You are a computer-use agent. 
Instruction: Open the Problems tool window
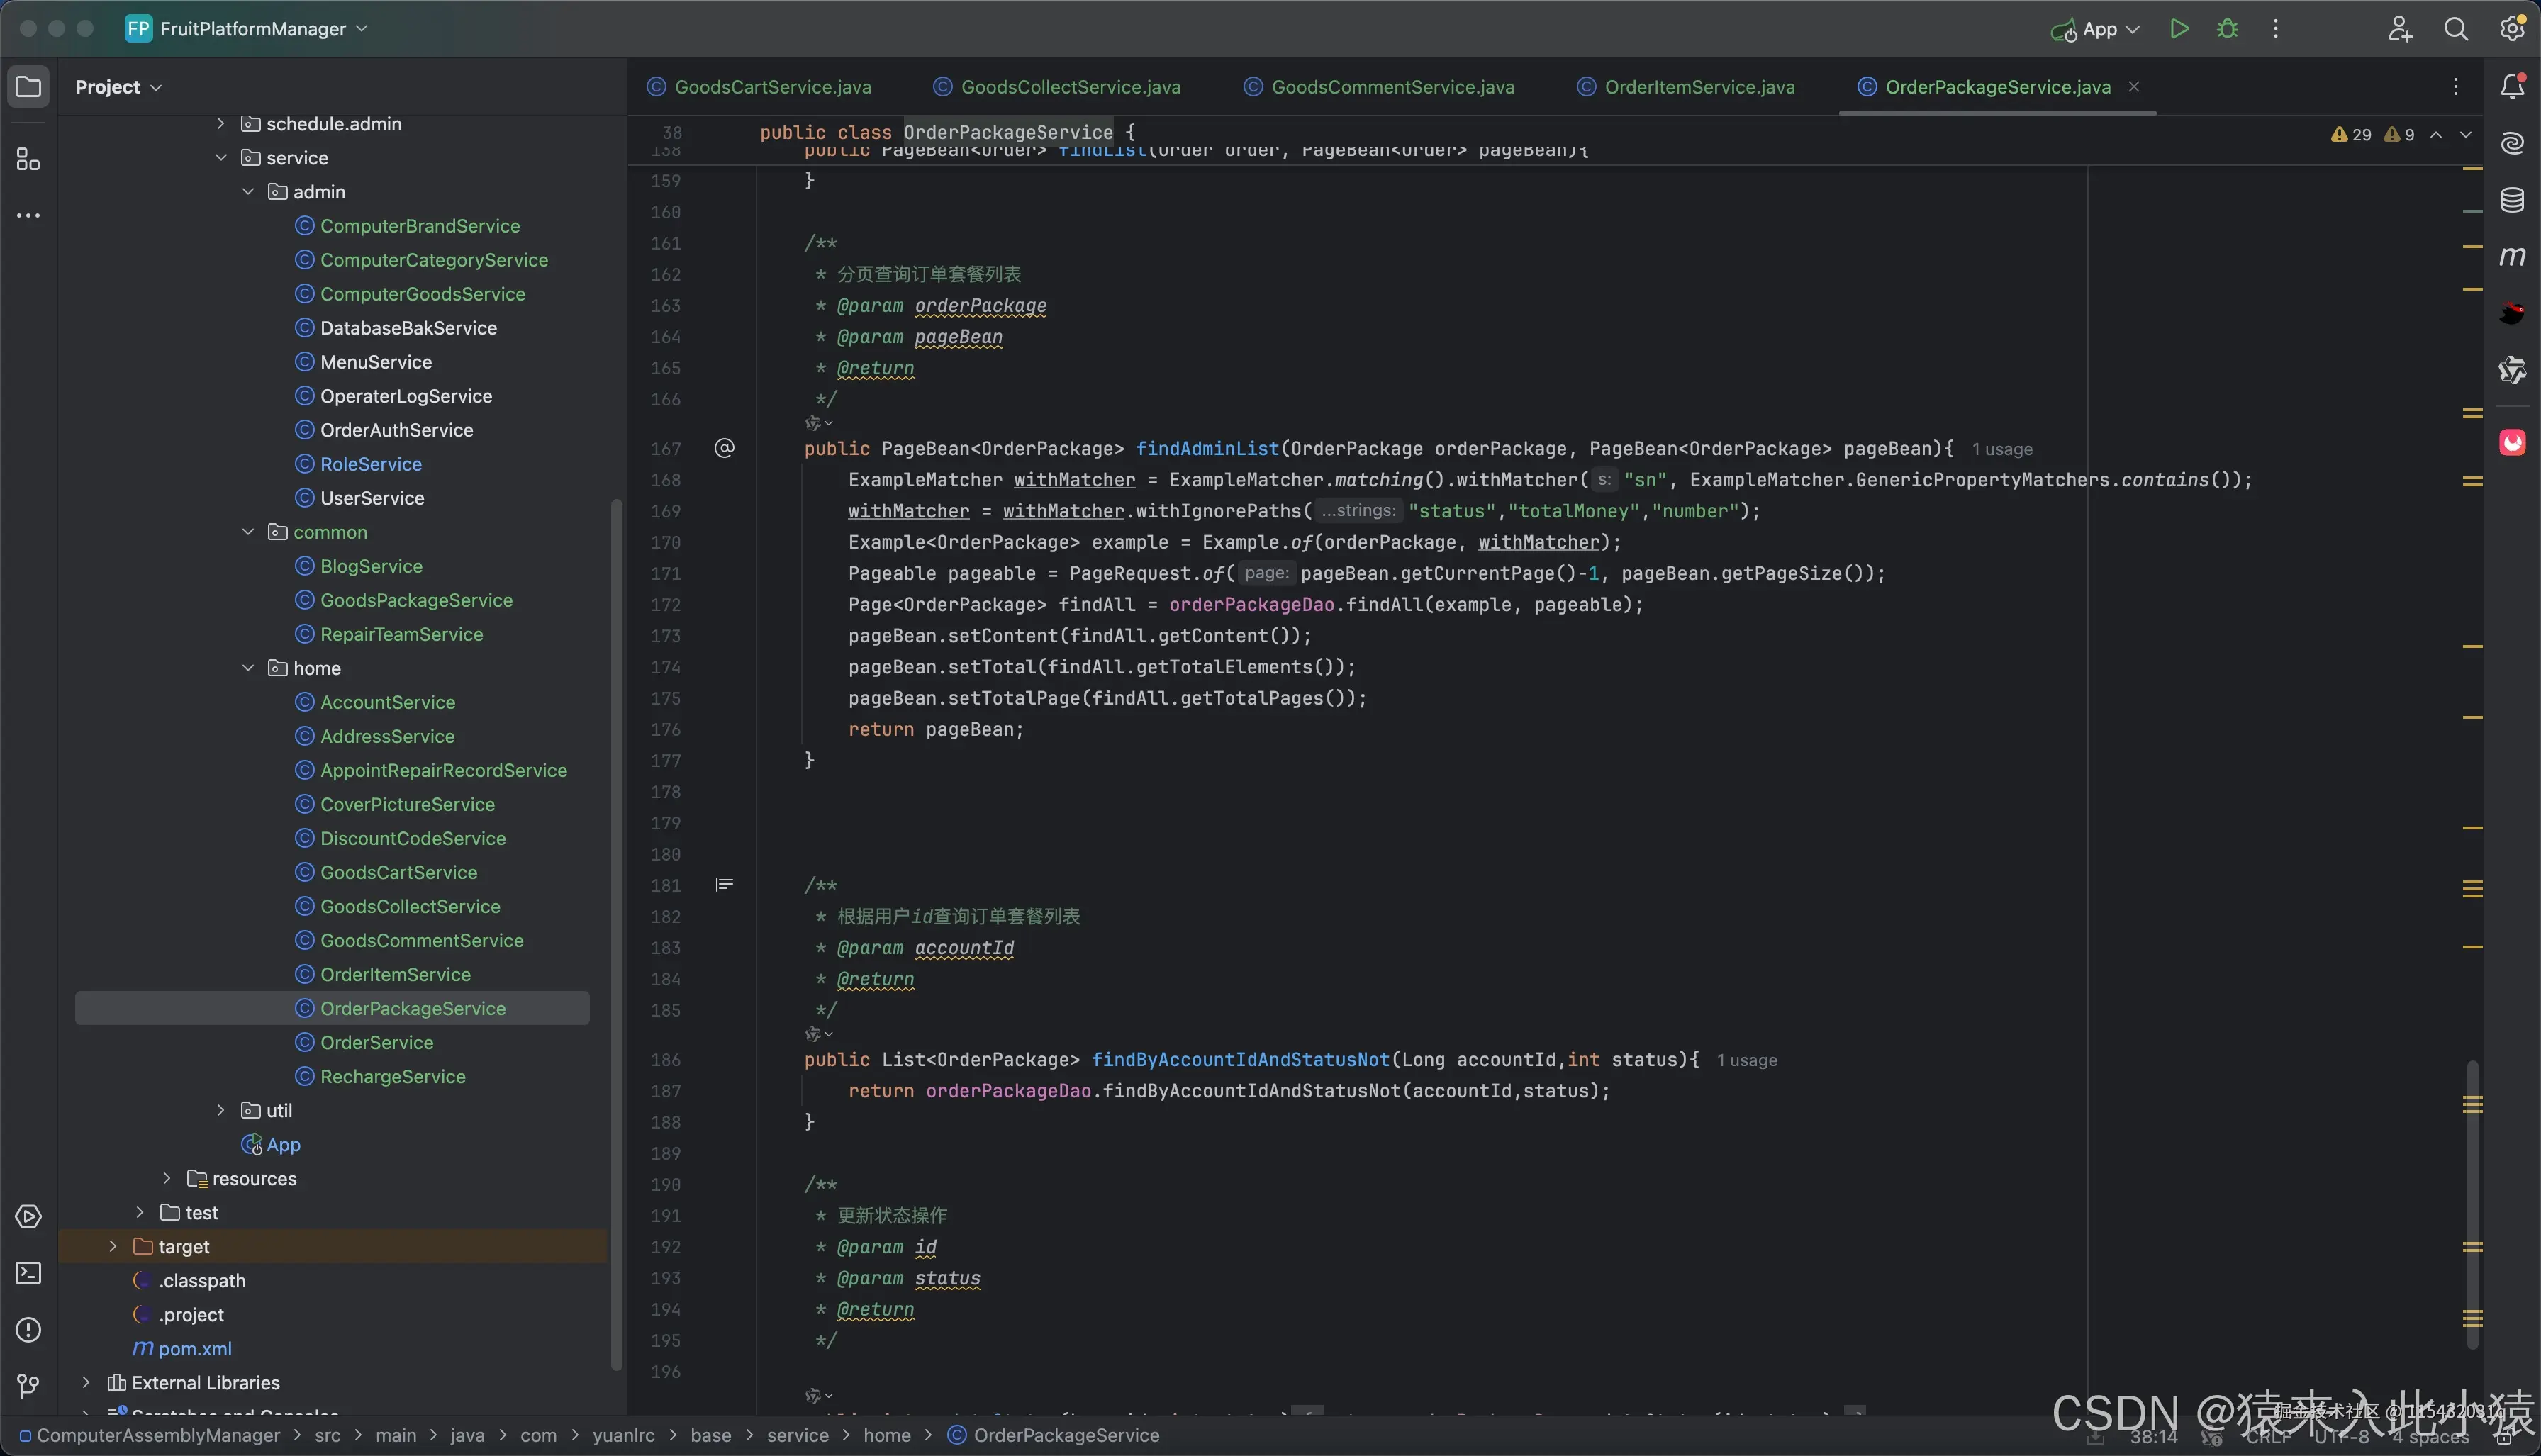28,1329
